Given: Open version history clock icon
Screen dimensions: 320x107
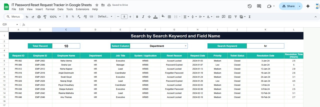Looking at the screenshot, I should [249, 6].
